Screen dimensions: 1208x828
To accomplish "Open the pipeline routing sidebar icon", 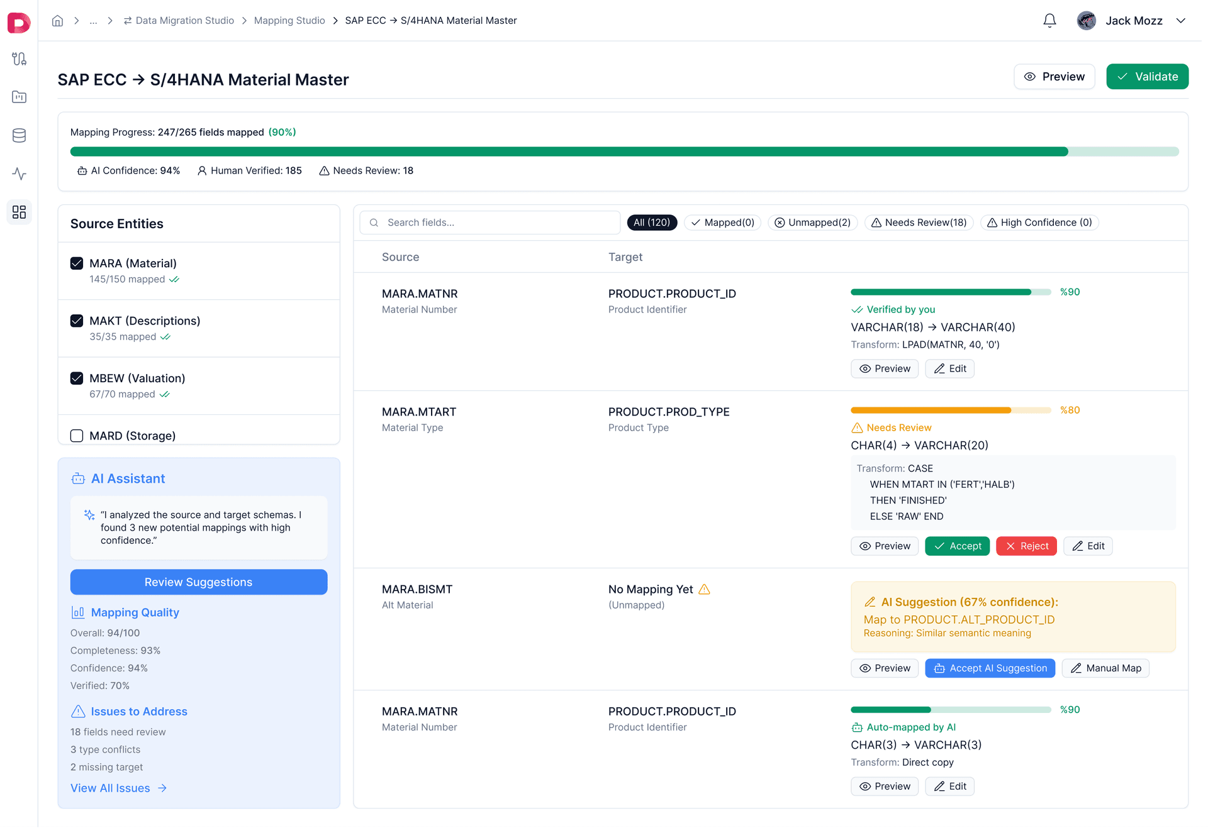I will pyautogui.click(x=19, y=58).
